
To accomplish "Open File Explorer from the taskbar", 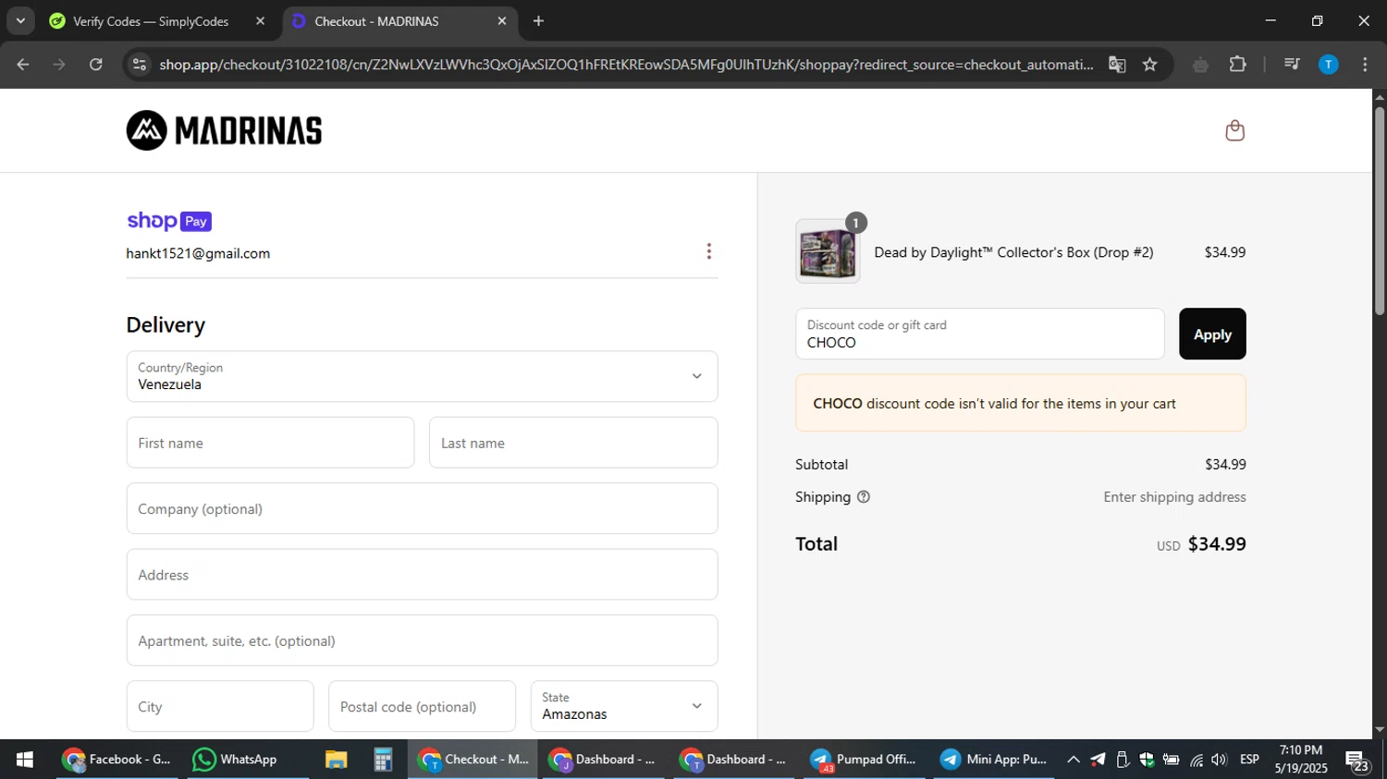I will click(x=336, y=760).
